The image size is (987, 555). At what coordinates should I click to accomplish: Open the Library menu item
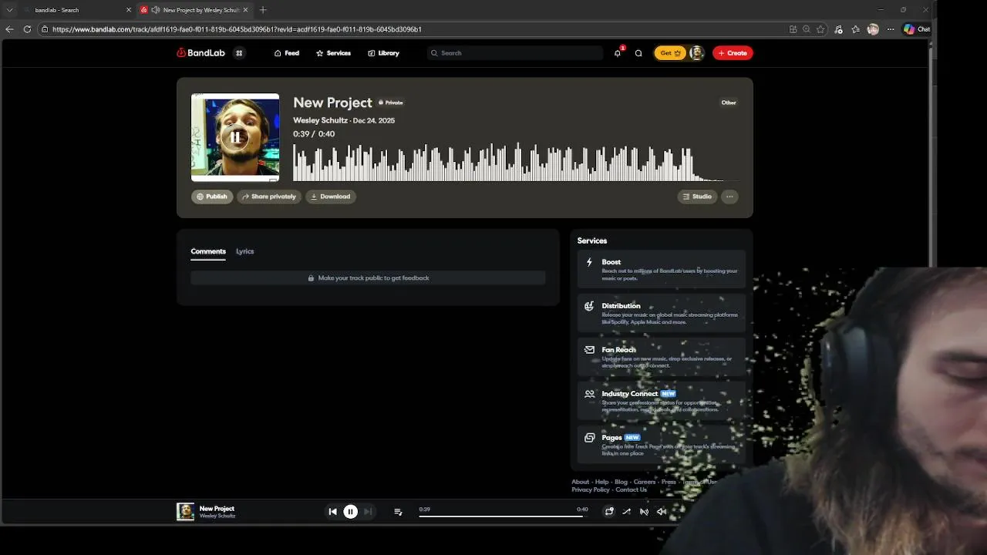pos(383,53)
